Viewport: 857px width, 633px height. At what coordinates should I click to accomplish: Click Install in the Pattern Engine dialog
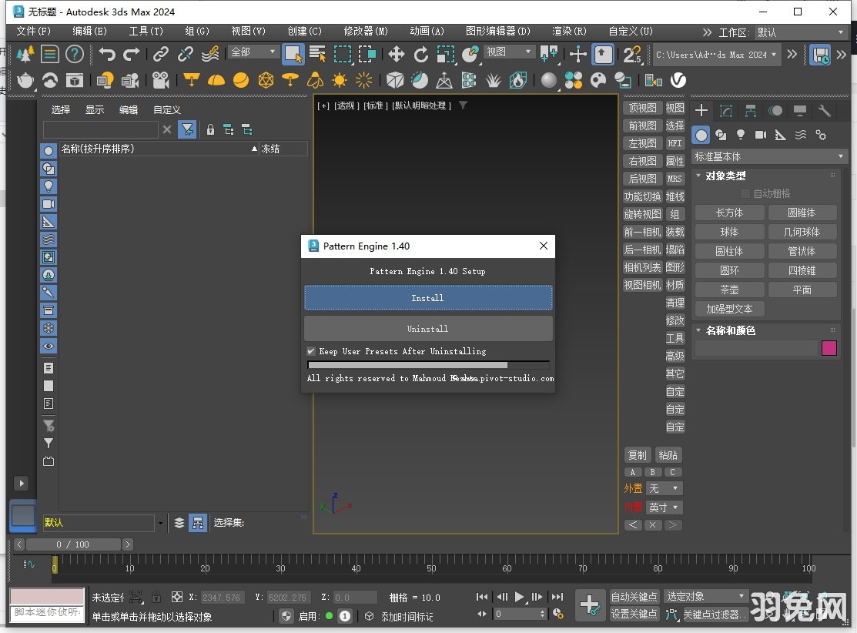(x=428, y=298)
